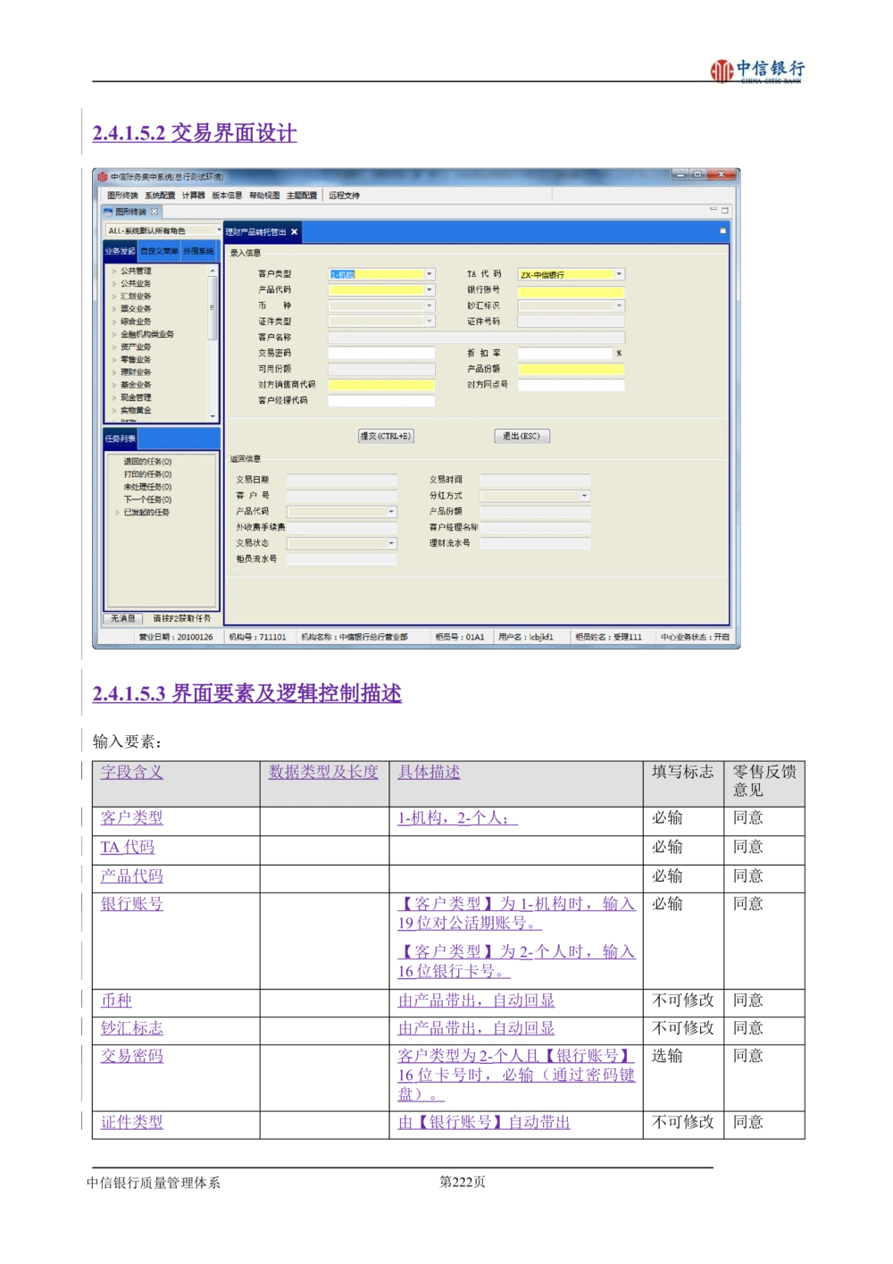The height and width of the screenshot is (1264, 893).
Task: Open the TA 代码 dropdown list
Action: click(x=619, y=274)
